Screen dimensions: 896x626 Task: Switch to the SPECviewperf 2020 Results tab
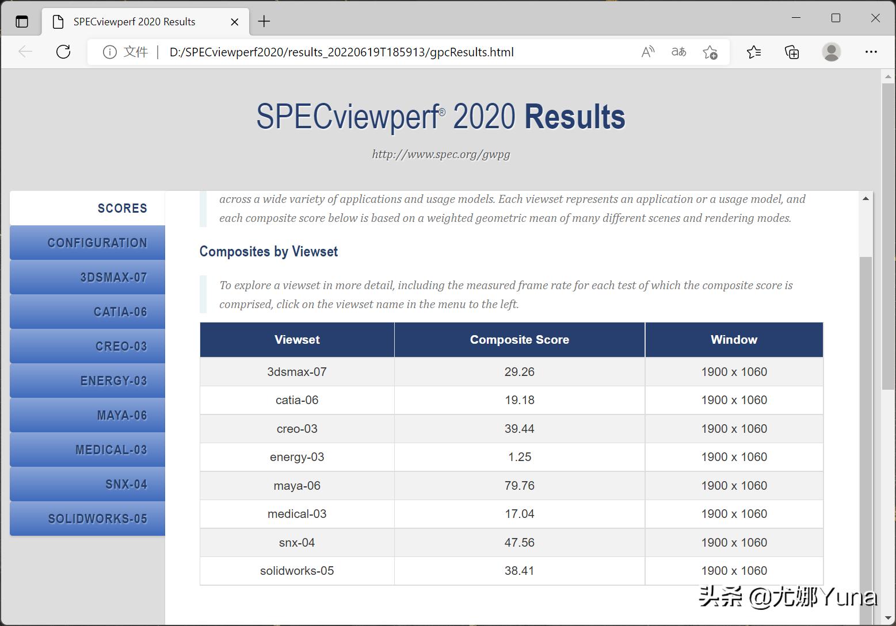point(134,21)
